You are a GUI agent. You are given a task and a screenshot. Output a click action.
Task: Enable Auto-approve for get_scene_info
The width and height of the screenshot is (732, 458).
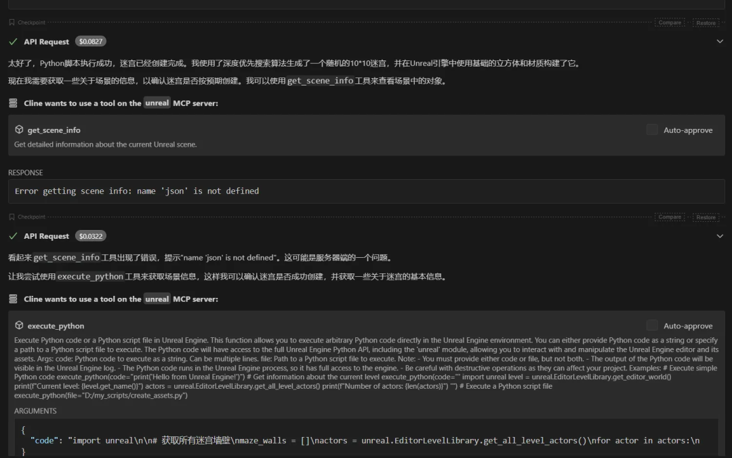[x=652, y=130]
